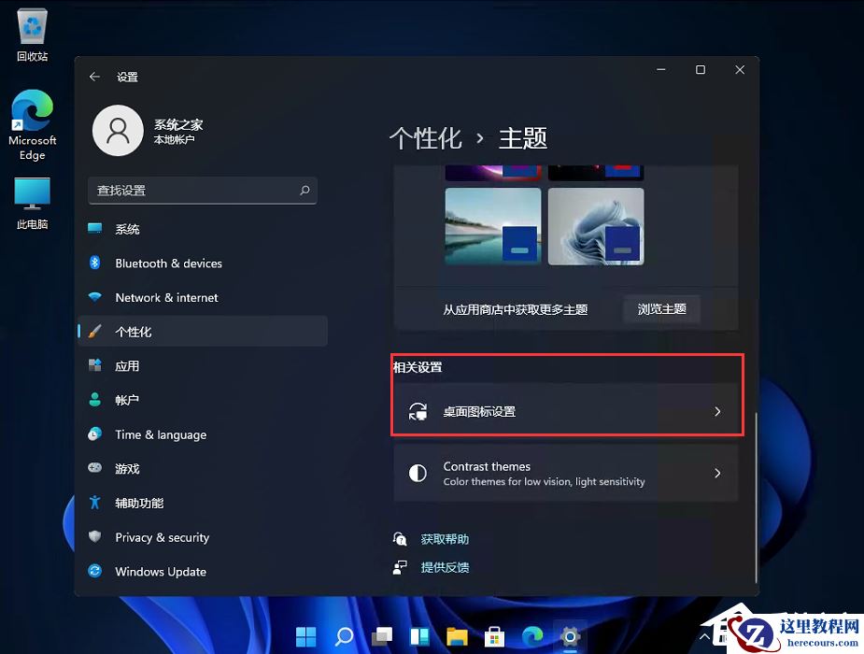Click the 浏览主题 browse themes button
This screenshot has width=864, height=654.
click(661, 309)
